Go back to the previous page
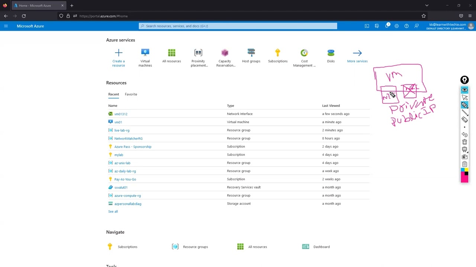The height and width of the screenshot is (267, 476). (6, 16)
